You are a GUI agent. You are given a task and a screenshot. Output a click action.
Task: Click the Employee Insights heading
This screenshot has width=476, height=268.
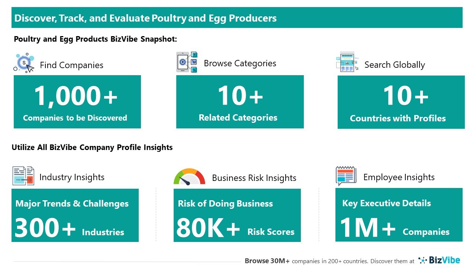pos(399,177)
